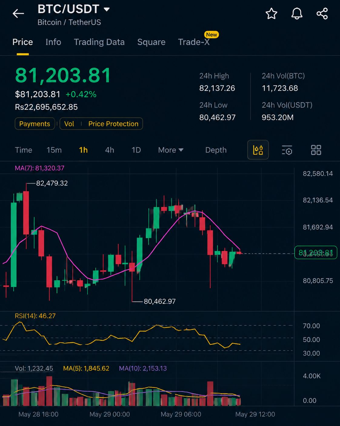The height and width of the screenshot is (426, 340).
Task: Tap the MA(5): 1,845.62 volume label
Action: click(x=86, y=368)
